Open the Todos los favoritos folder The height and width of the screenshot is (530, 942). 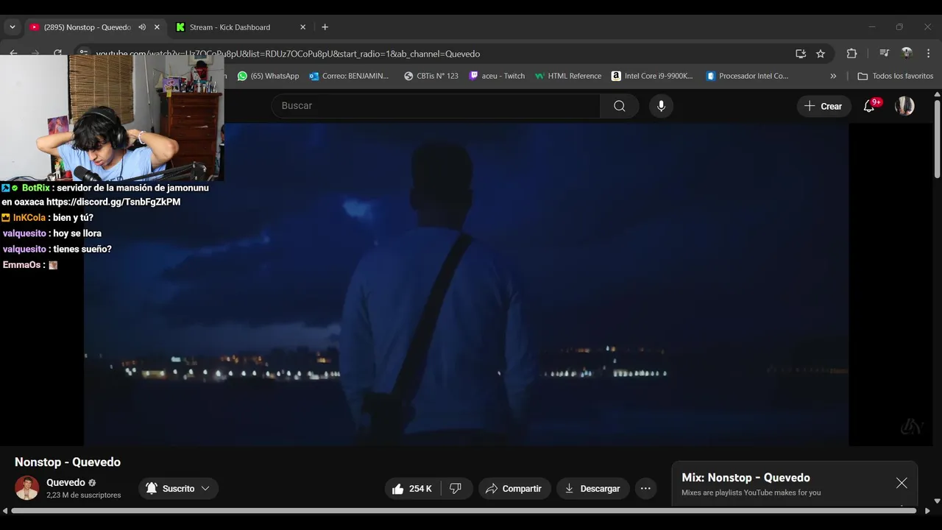point(896,76)
